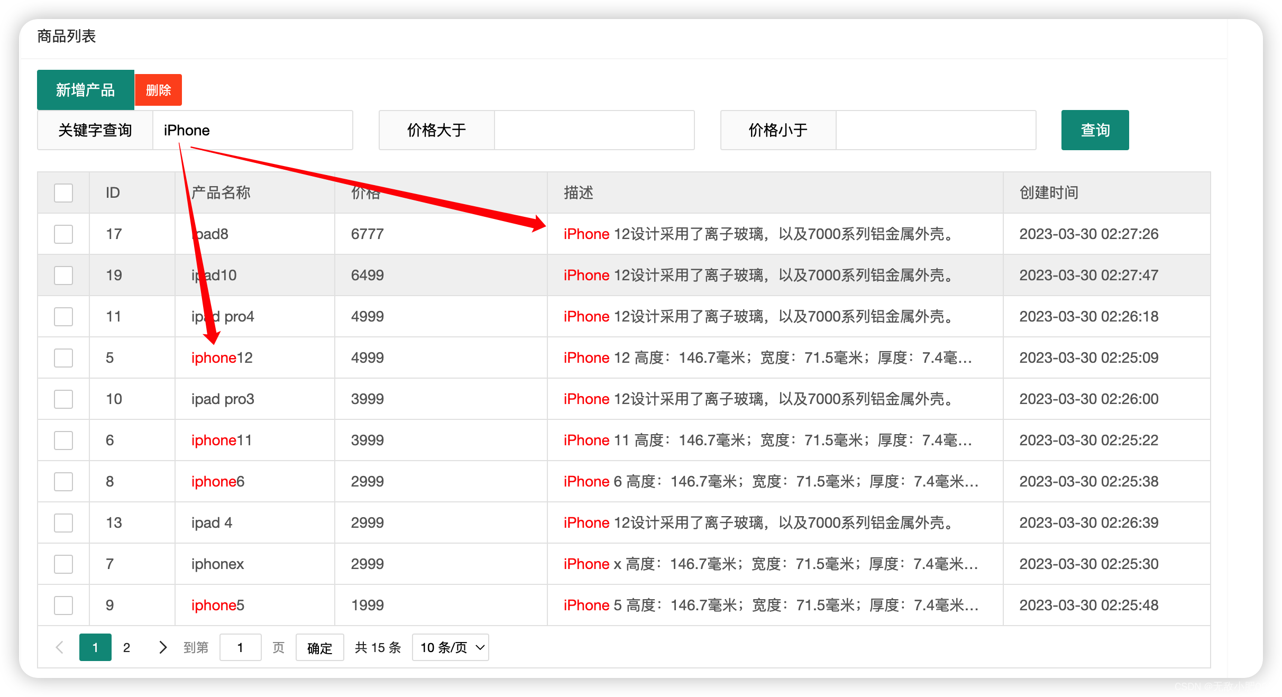Click the previous page arrow

coord(60,647)
